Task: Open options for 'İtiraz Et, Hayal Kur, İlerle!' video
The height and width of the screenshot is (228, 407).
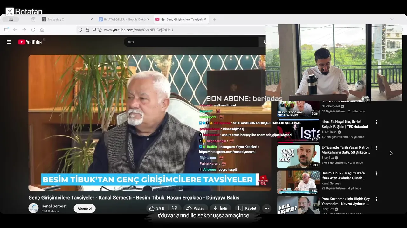Action: click(376, 122)
